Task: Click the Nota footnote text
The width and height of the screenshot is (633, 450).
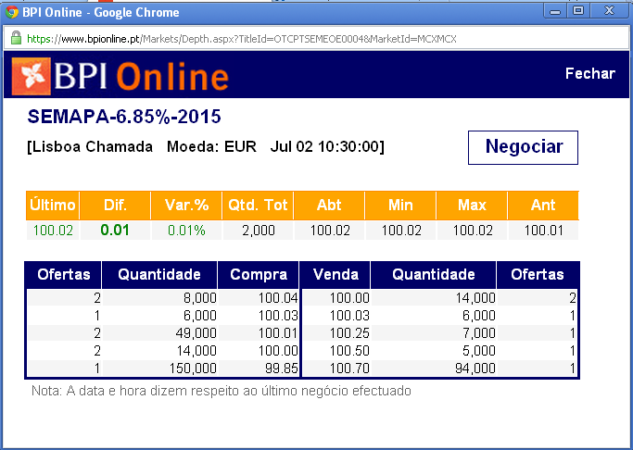Action: (x=222, y=391)
